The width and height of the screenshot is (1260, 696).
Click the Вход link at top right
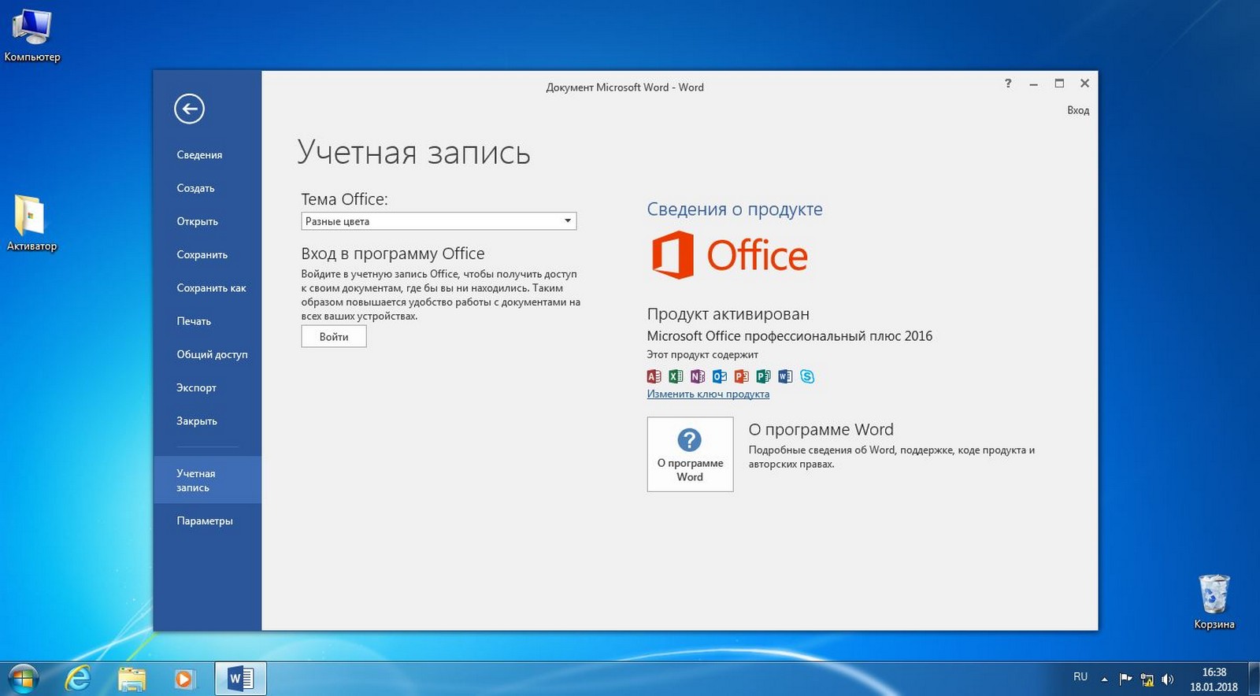pos(1078,110)
